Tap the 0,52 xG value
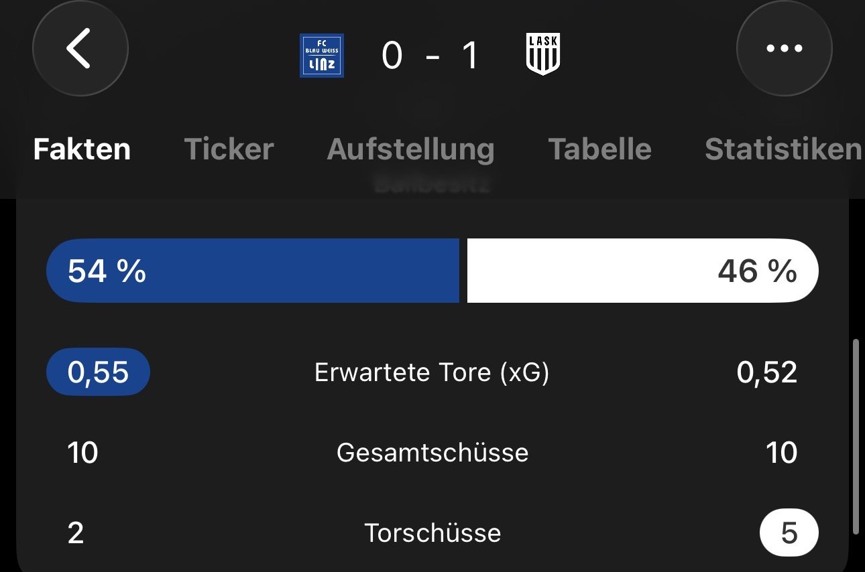Viewport: 865px width, 572px height. (766, 372)
